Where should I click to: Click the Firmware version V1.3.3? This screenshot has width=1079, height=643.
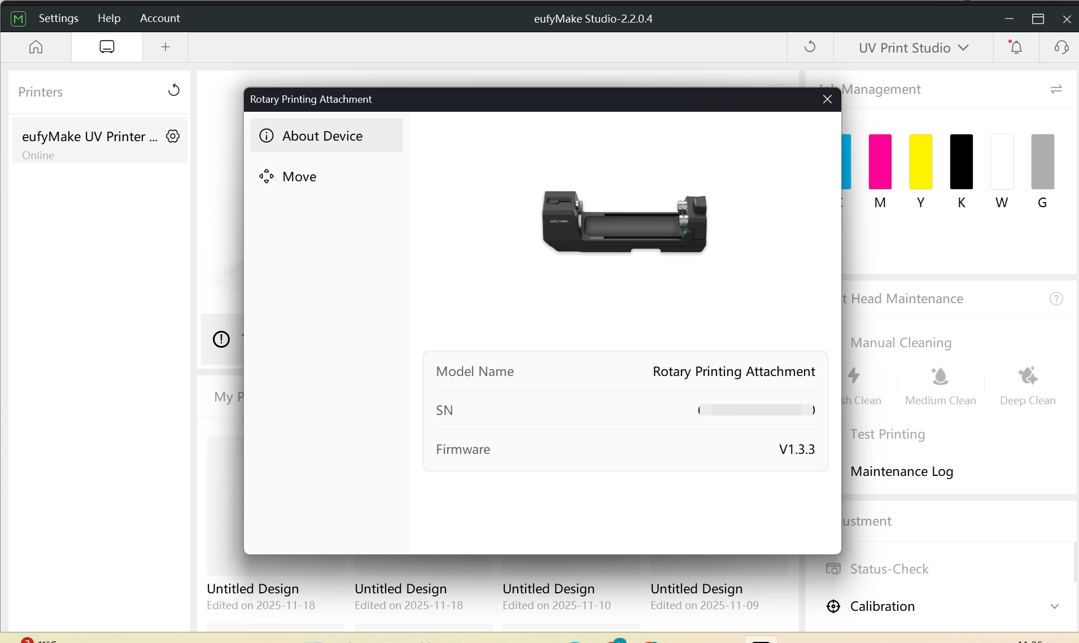(x=797, y=449)
